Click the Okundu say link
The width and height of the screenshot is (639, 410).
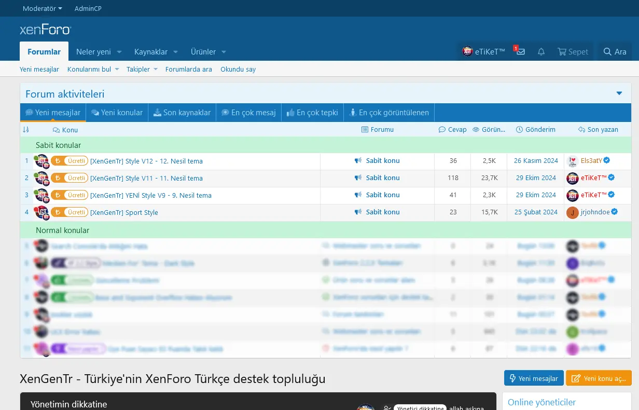238,70
